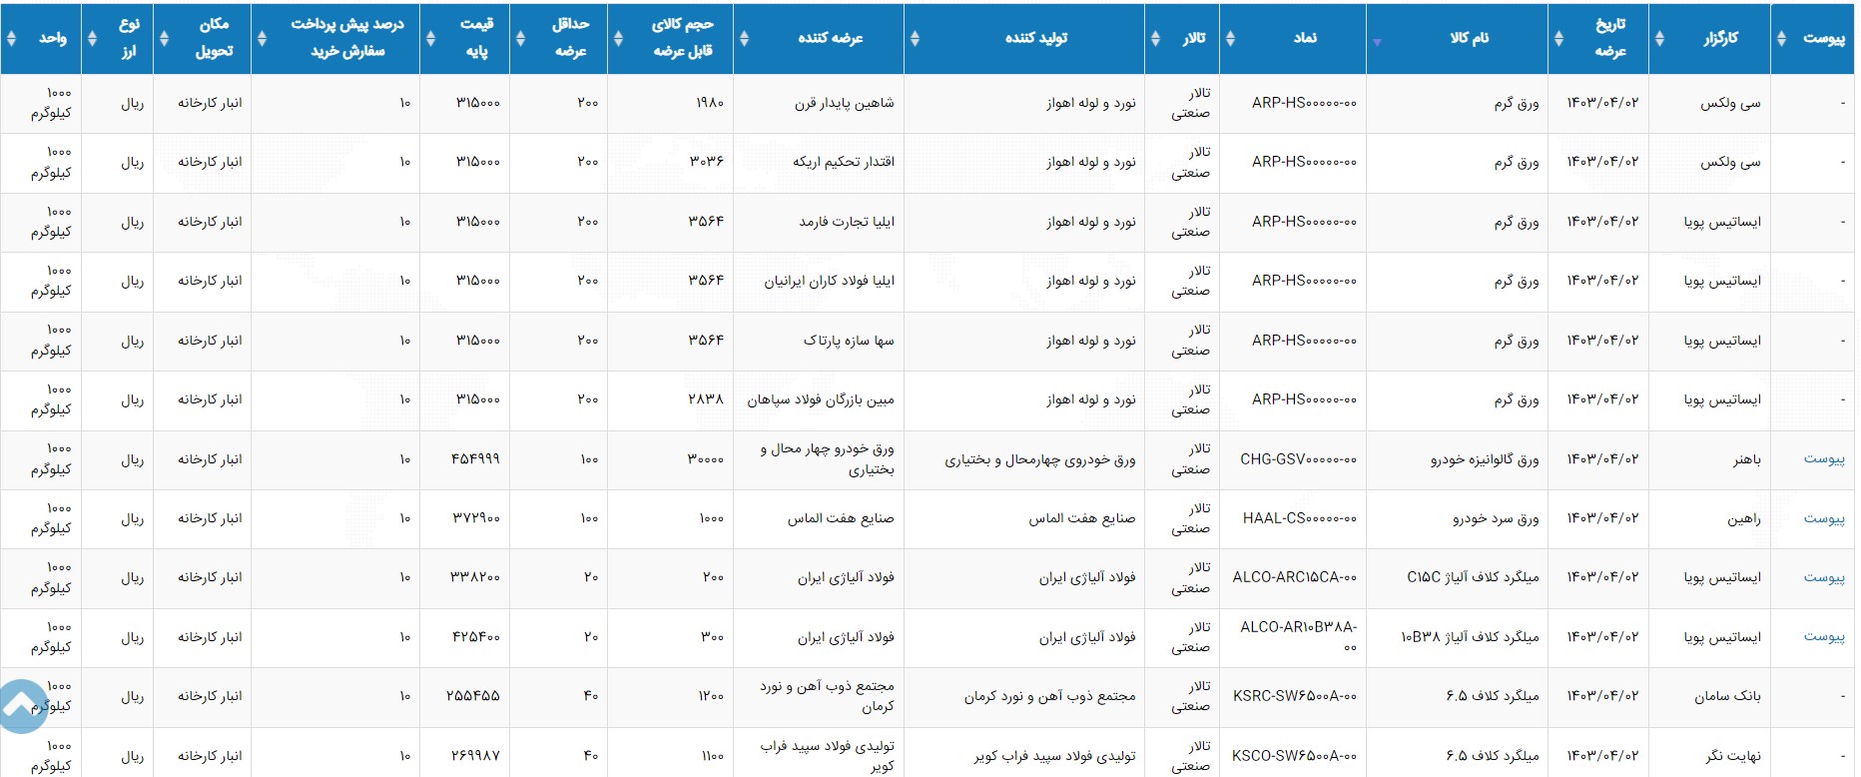Viewport: 1861px width, 777px height.
Task: Select supplier cell مبین بازرگان فولاد سپاهان
Action: (821, 399)
